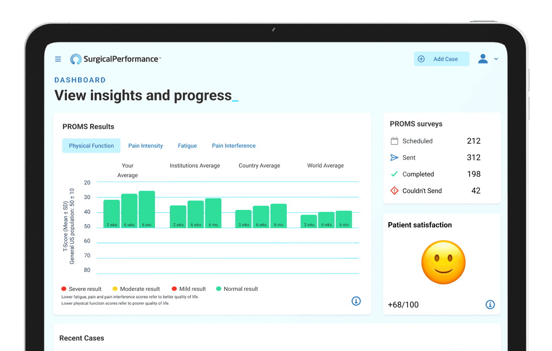Viewport: 552px width, 351px height.
Task: Click the PROMS surveys heading
Action: [x=416, y=124]
